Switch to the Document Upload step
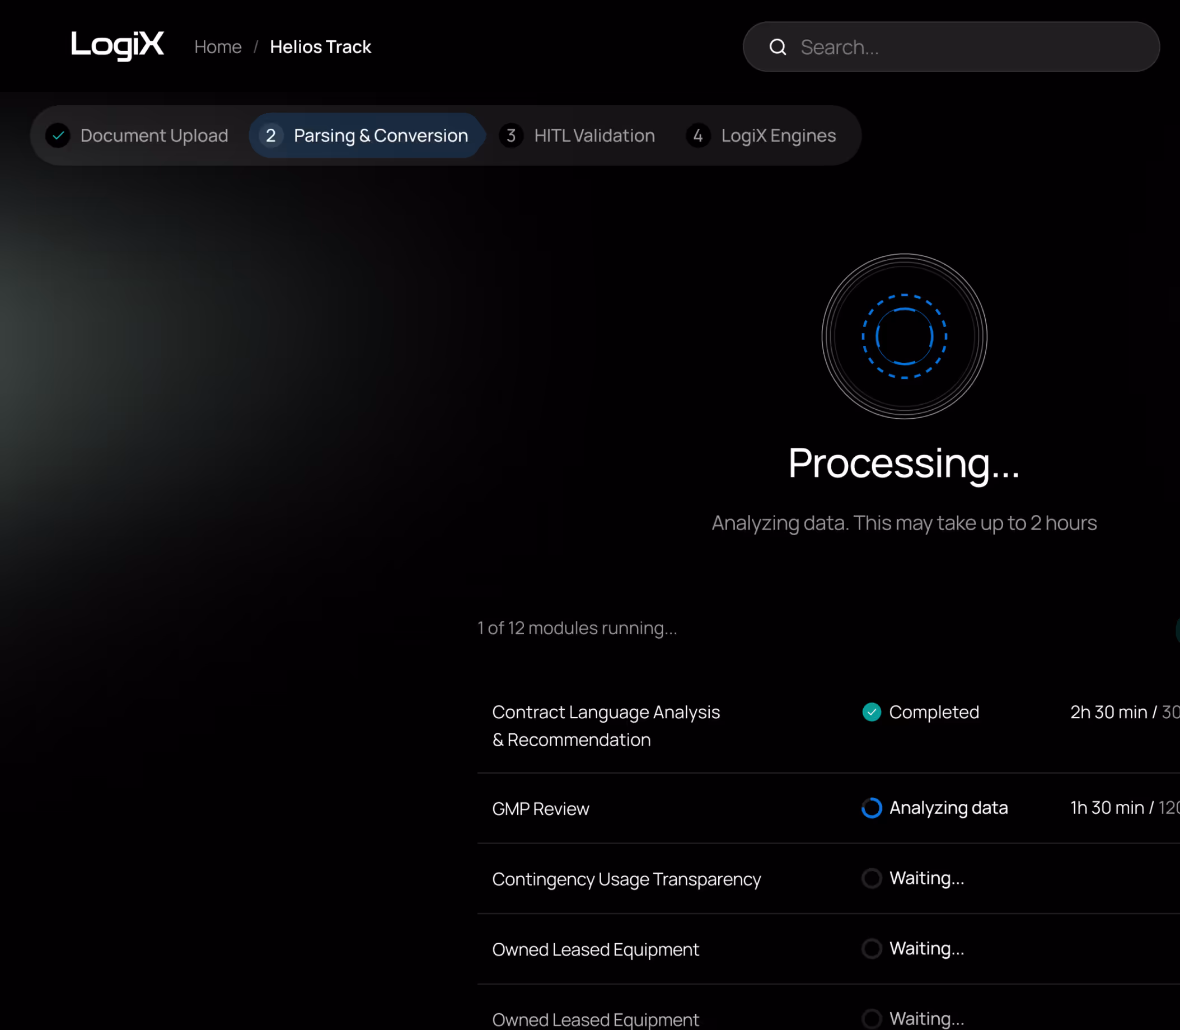Screen dimensions: 1180x1030 point(154,135)
